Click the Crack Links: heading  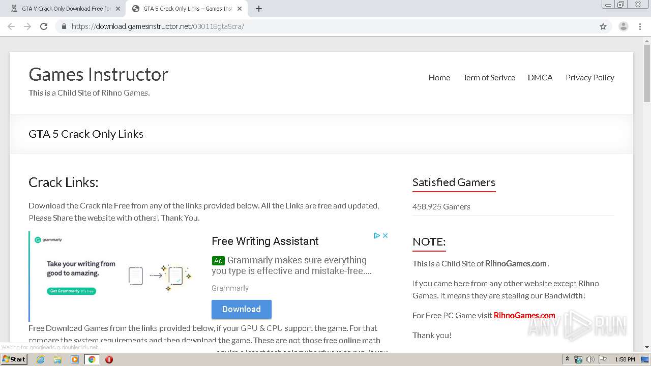64,182
